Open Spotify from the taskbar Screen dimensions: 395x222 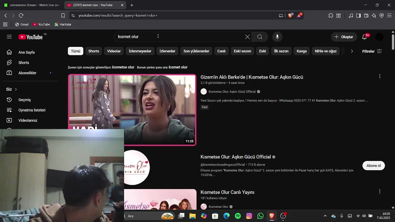[x=238, y=216]
